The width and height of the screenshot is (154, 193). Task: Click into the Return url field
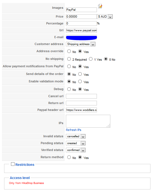(x=81, y=103)
